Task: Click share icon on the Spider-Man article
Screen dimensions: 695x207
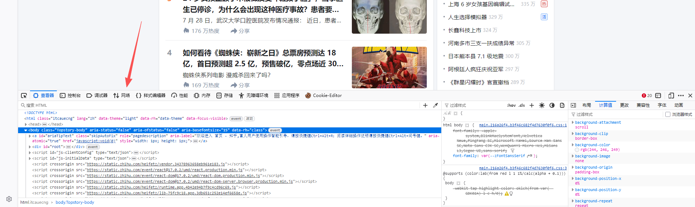Action: [234, 85]
